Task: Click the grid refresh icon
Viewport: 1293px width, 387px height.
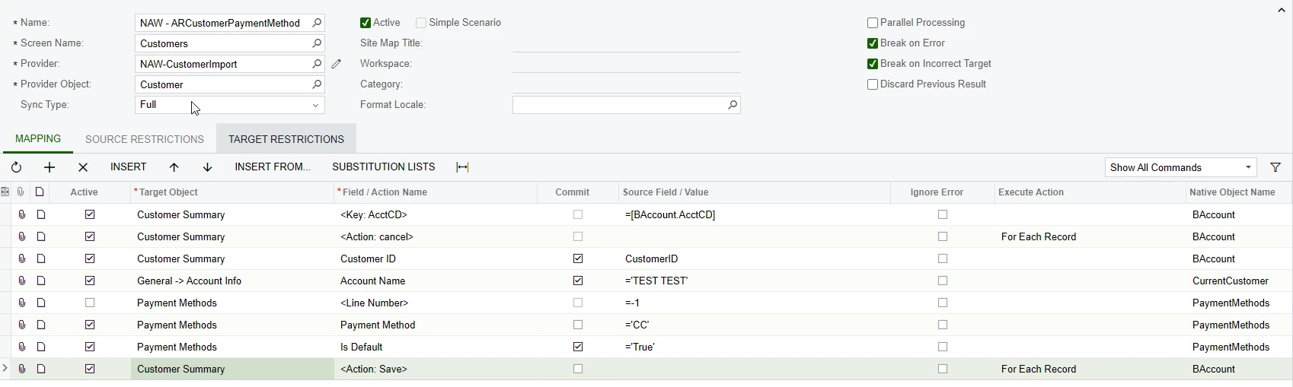Action: (x=16, y=167)
